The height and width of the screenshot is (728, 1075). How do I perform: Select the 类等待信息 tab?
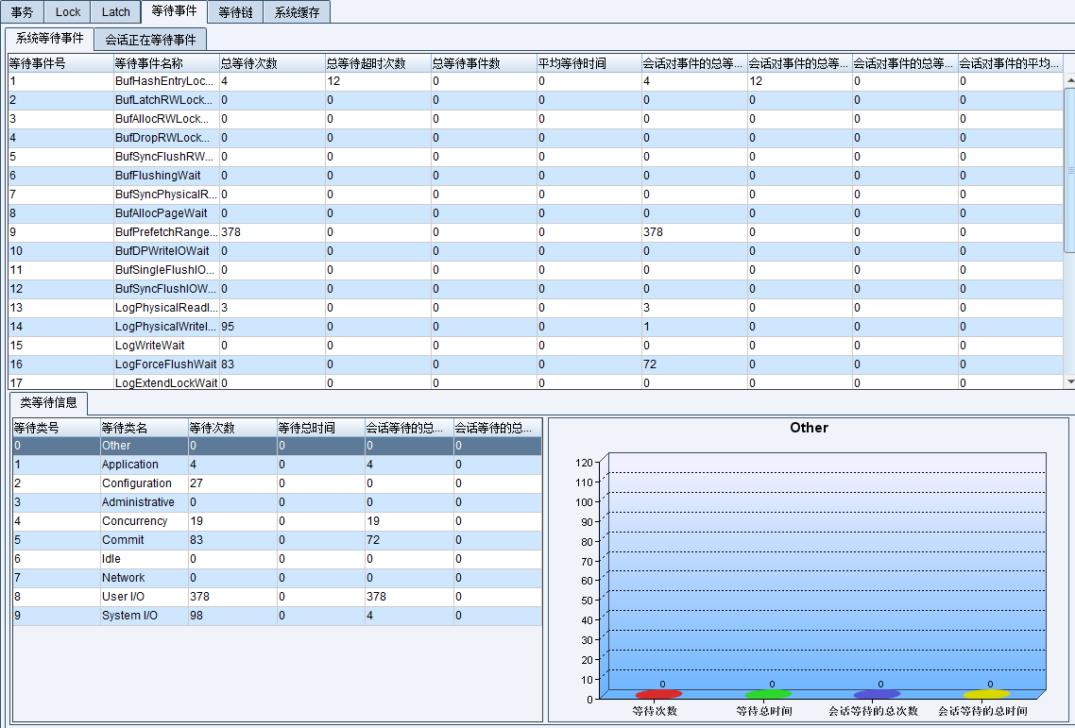pos(48,404)
